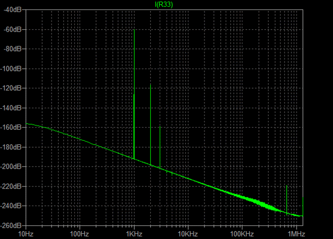Image resolution: width=333 pixels, height=239 pixels.
Task: Click the third harmonic spike at 3KHz
Action: (160, 147)
